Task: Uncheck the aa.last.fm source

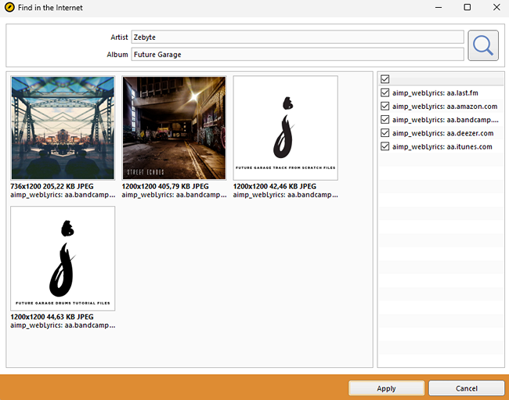Action: (x=385, y=93)
